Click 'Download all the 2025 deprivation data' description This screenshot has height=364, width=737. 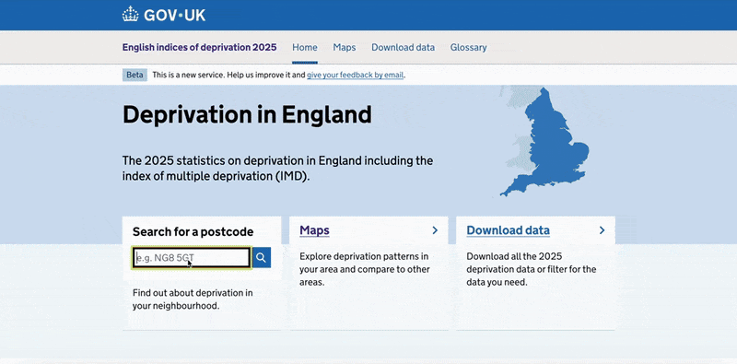[x=532, y=269]
